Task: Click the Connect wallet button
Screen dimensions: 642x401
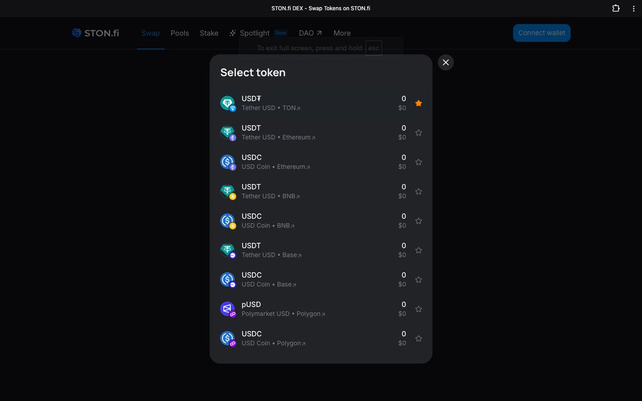Action: [542, 33]
